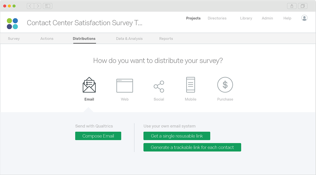
Task: Click the browser share icon
Action: (292, 6)
